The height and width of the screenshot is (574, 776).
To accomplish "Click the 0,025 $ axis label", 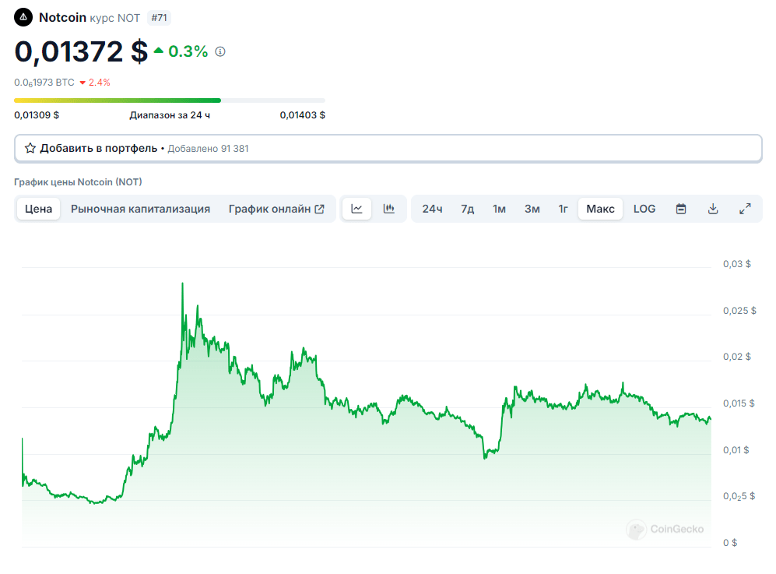I will pyautogui.click(x=739, y=311).
